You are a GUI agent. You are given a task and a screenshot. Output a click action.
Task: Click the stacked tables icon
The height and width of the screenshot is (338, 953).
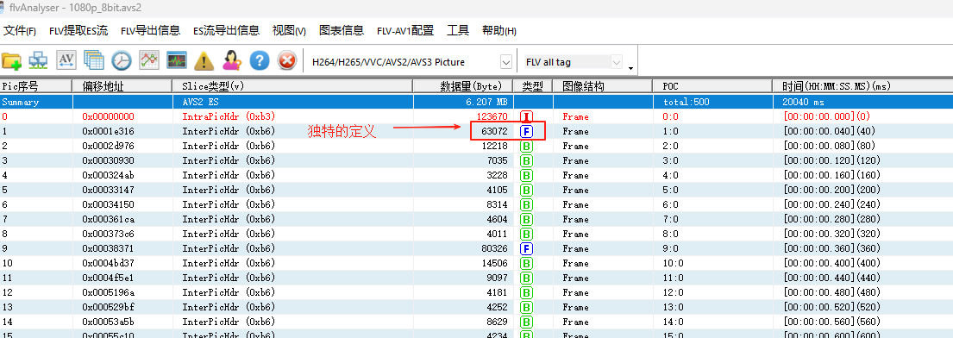point(94,60)
